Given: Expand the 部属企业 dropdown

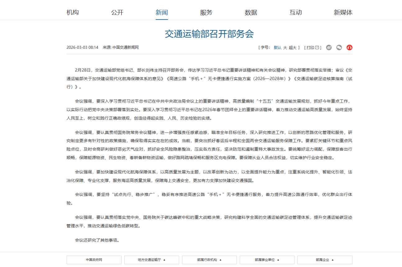Looking at the screenshot, I should [325, 260].
